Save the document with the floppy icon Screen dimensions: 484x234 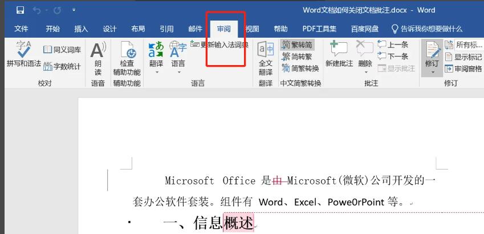click(21, 10)
